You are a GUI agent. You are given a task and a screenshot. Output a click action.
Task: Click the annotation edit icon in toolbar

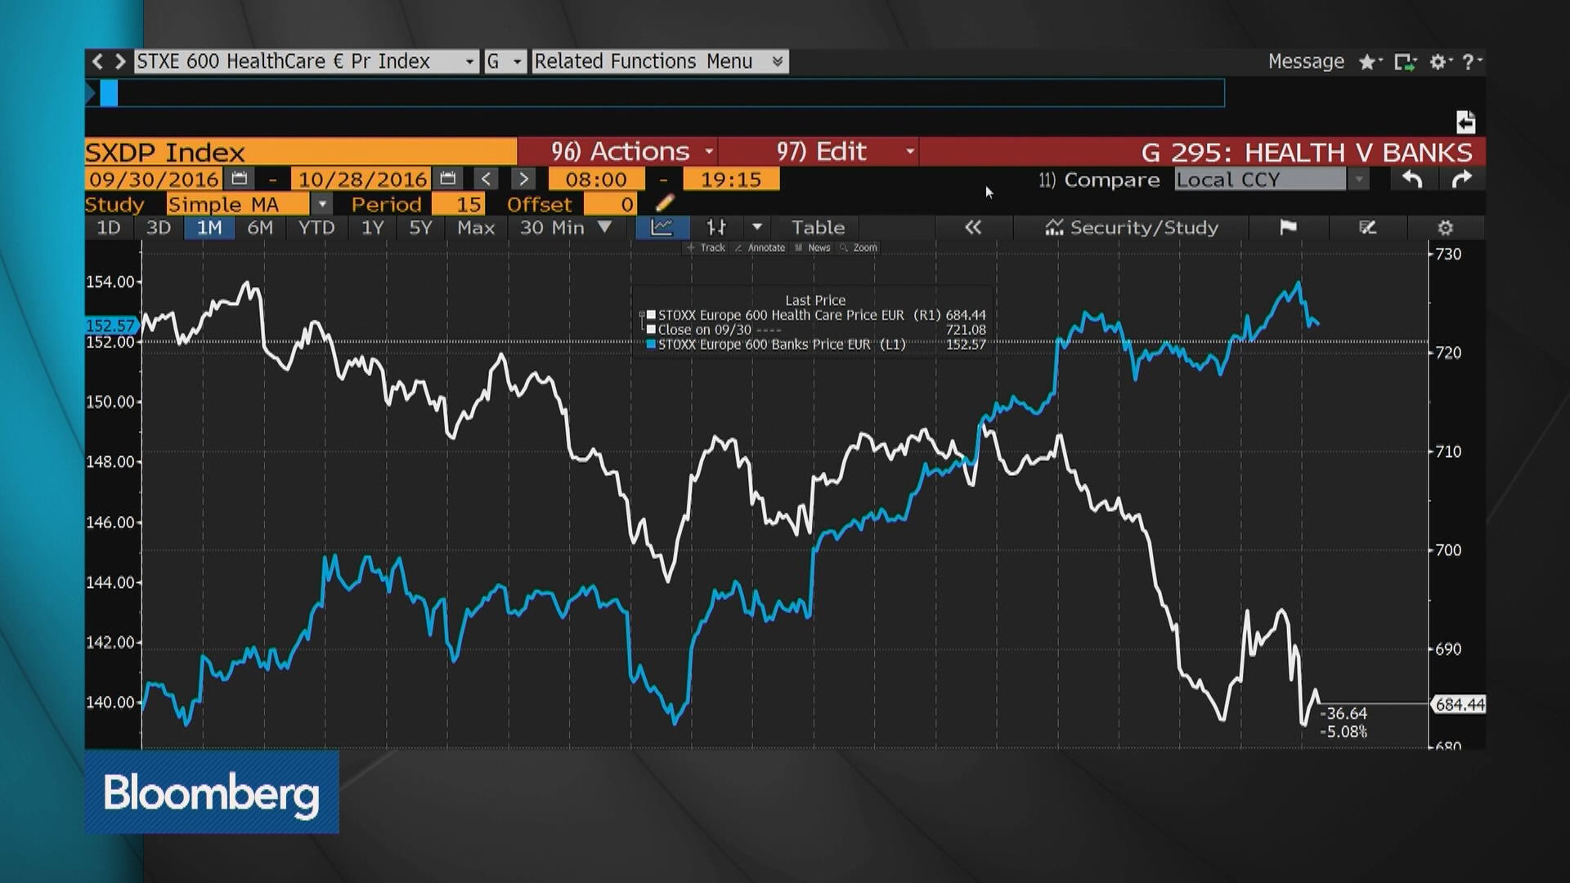coord(1367,227)
